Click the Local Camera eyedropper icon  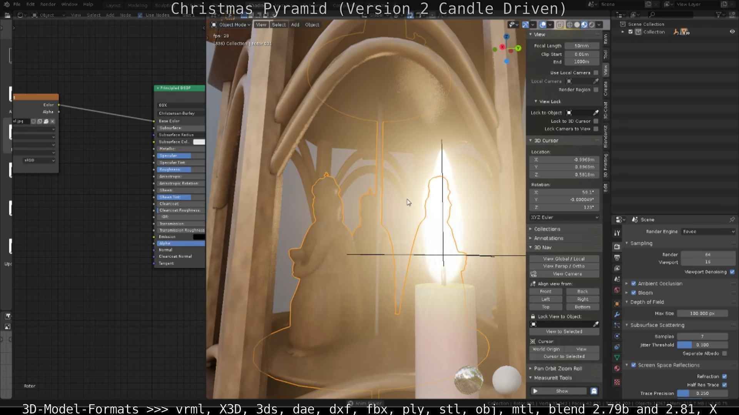596,81
